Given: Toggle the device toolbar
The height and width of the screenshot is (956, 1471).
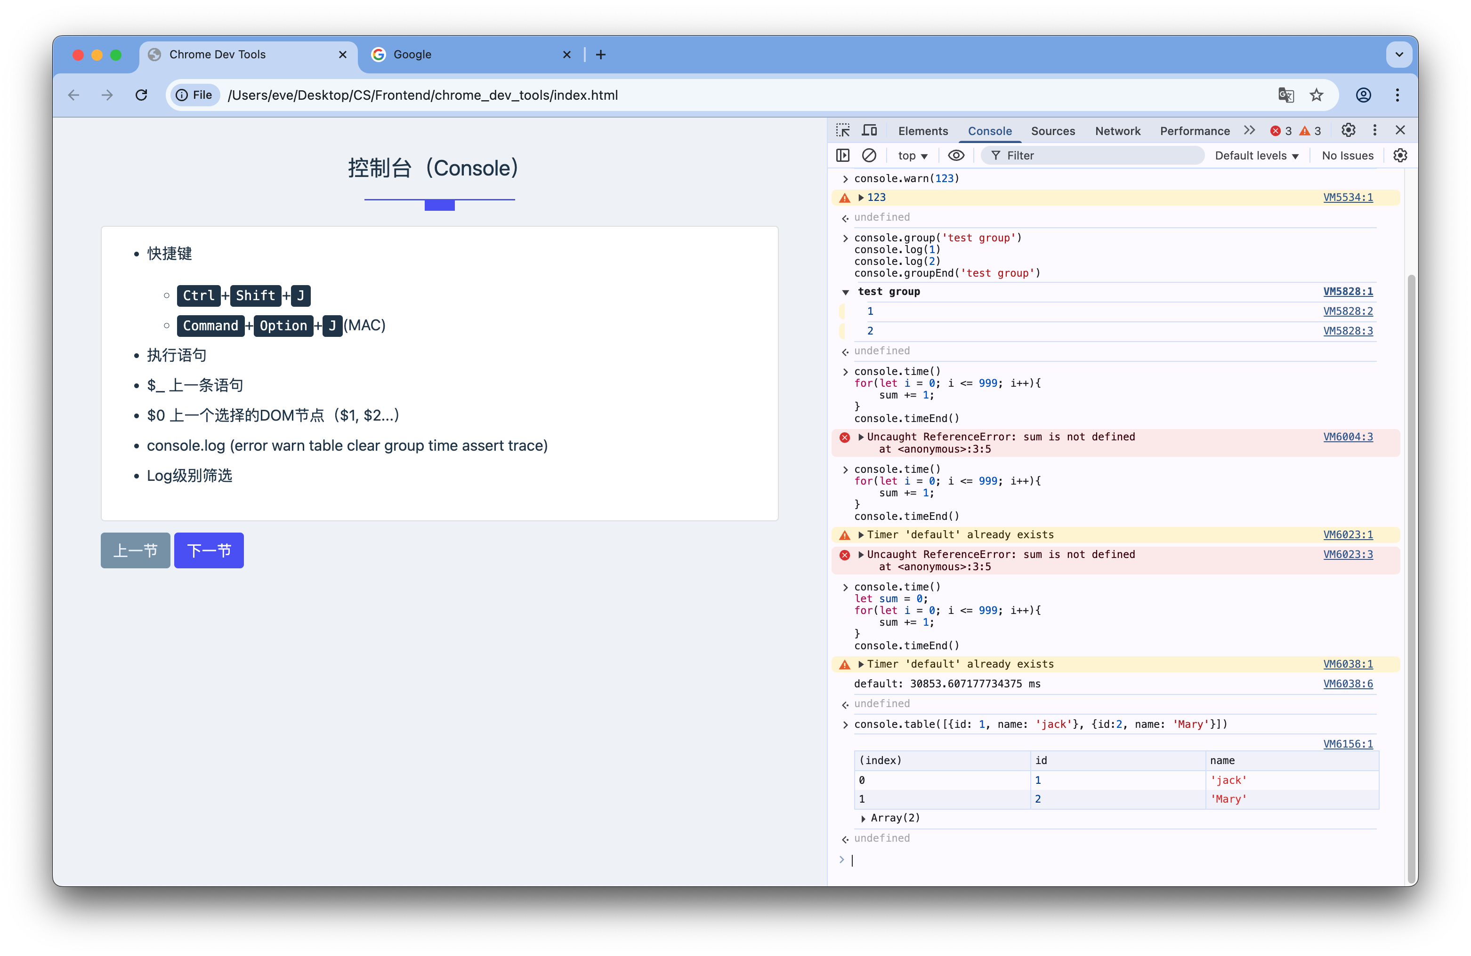Looking at the screenshot, I should point(870,130).
